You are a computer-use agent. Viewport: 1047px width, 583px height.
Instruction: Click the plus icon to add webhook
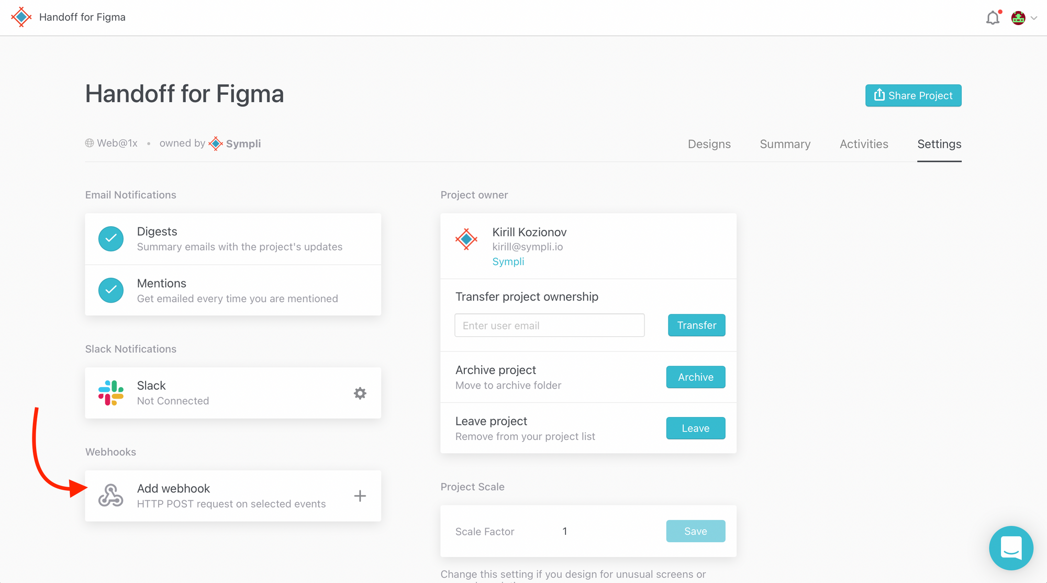pyautogui.click(x=360, y=496)
